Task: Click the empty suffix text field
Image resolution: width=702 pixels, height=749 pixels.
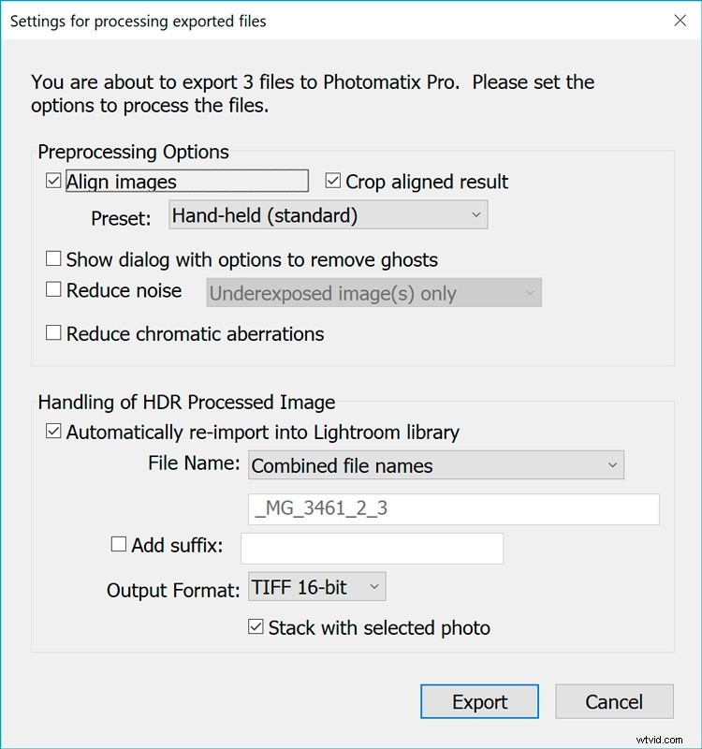Action: 372,548
